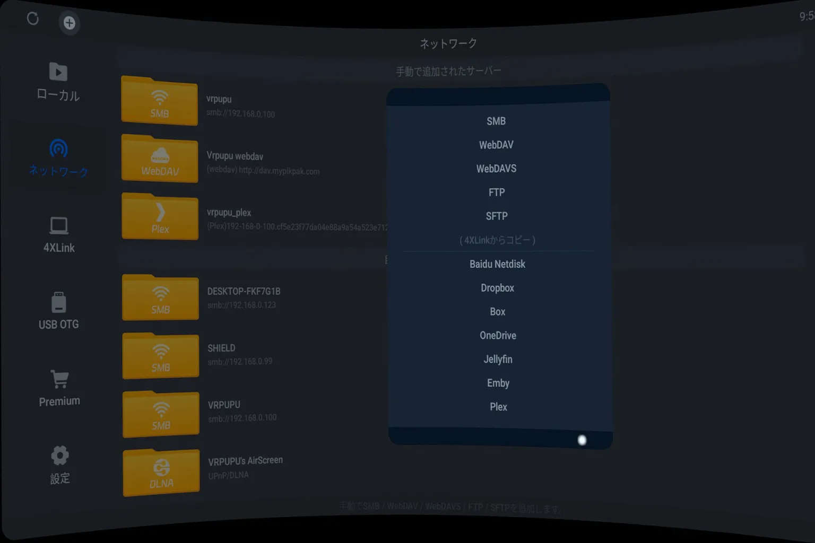
Task: Open the AirScreen DLNA folder icon
Action: (x=161, y=472)
